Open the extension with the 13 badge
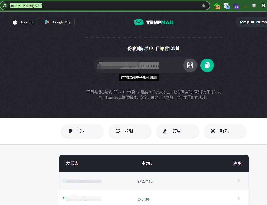Screen dimensions: 267x205 (236, 6)
